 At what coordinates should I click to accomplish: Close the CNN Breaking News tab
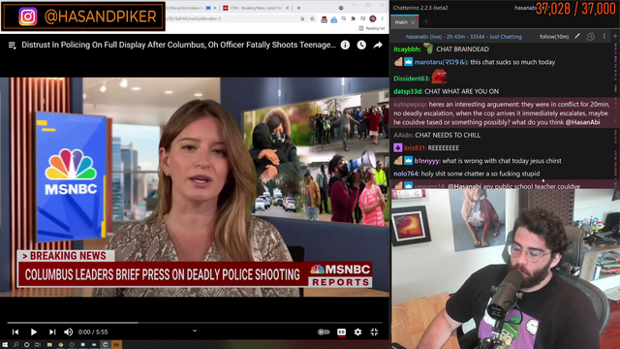point(288,8)
